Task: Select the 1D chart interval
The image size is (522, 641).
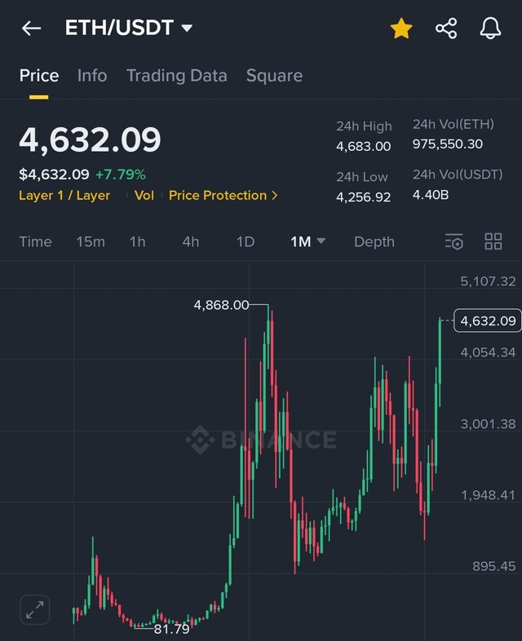Action: 246,241
